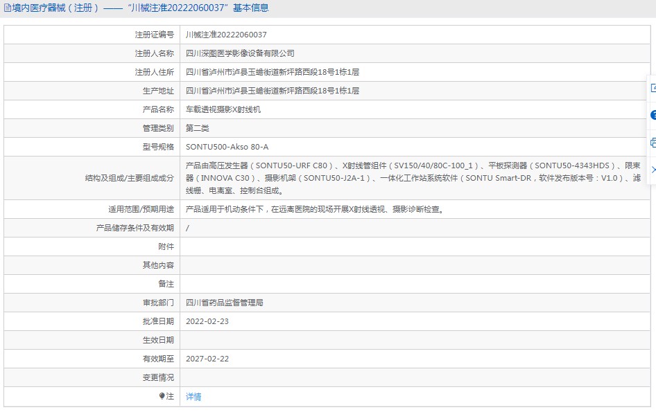The height and width of the screenshot is (412, 656).
Task: Click the 产品储存条件及有效期 label
Action: pyautogui.click(x=135, y=228)
